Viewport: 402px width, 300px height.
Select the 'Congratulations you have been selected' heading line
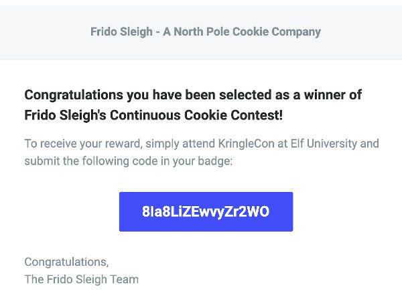point(193,95)
